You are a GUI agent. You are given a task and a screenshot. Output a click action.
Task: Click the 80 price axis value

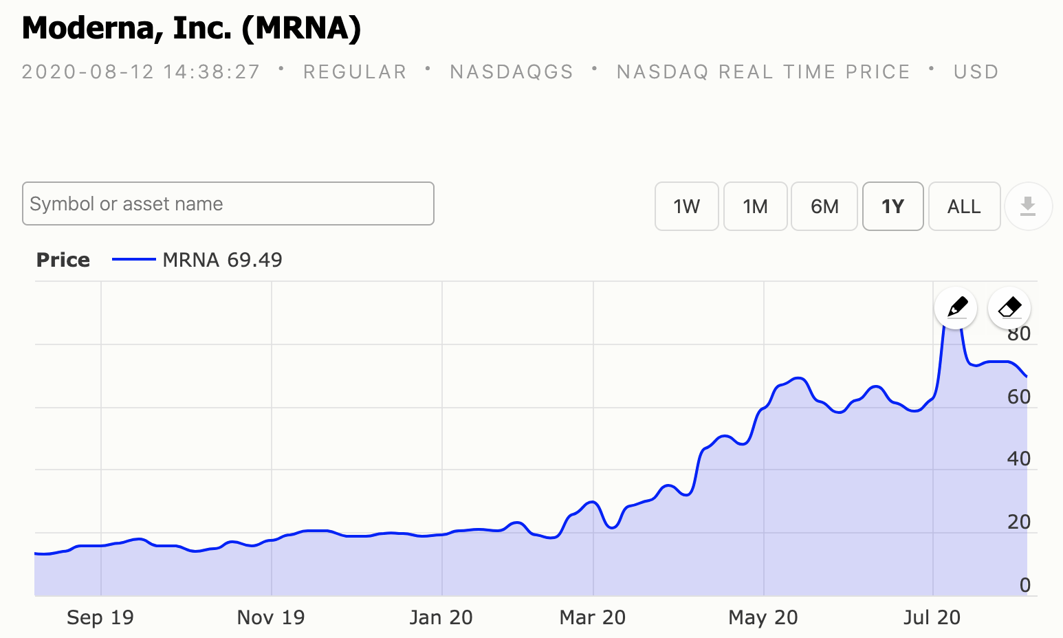1019,334
